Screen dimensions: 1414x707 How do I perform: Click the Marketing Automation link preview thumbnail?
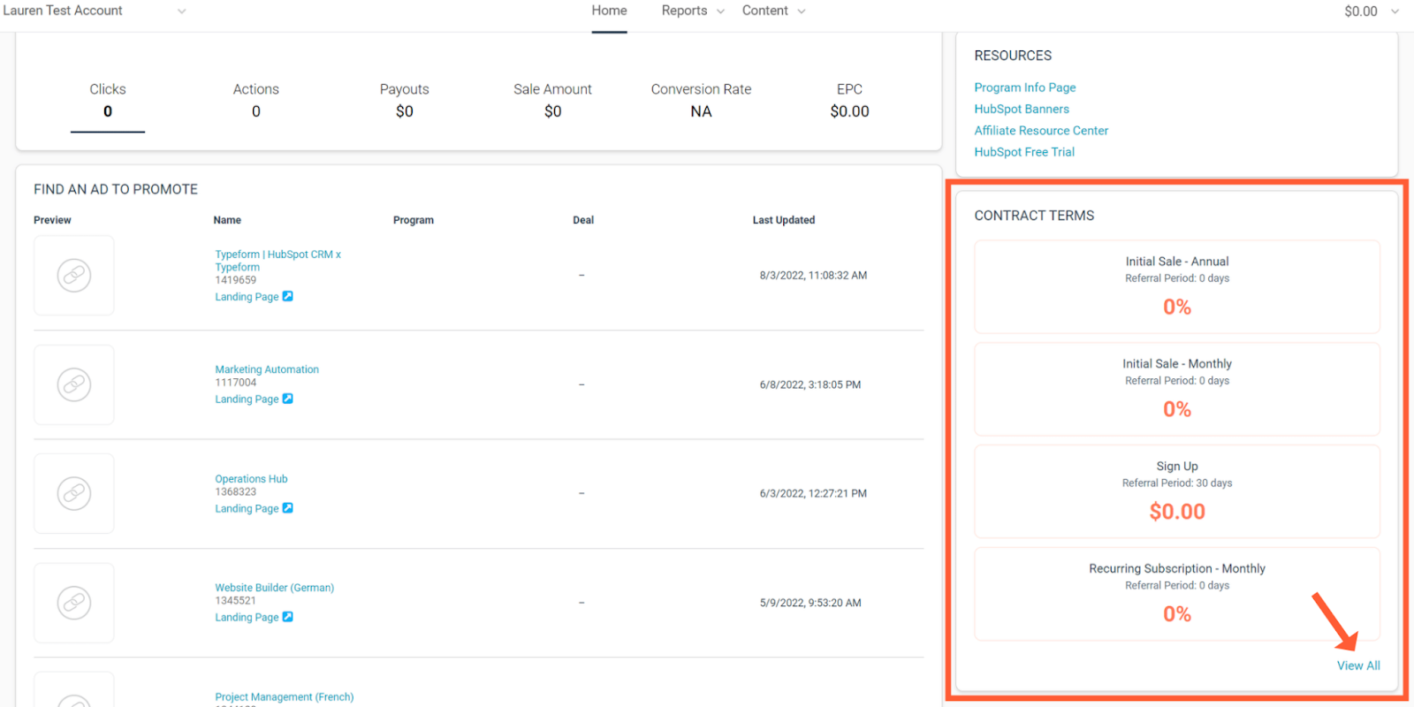tap(74, 384)
